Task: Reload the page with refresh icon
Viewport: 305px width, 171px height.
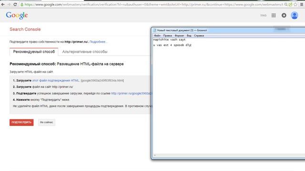Action: tap(15, 4)
